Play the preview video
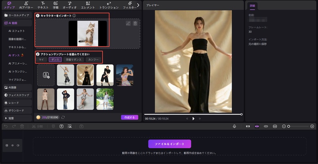318x164 pixels. coord(193,119)
